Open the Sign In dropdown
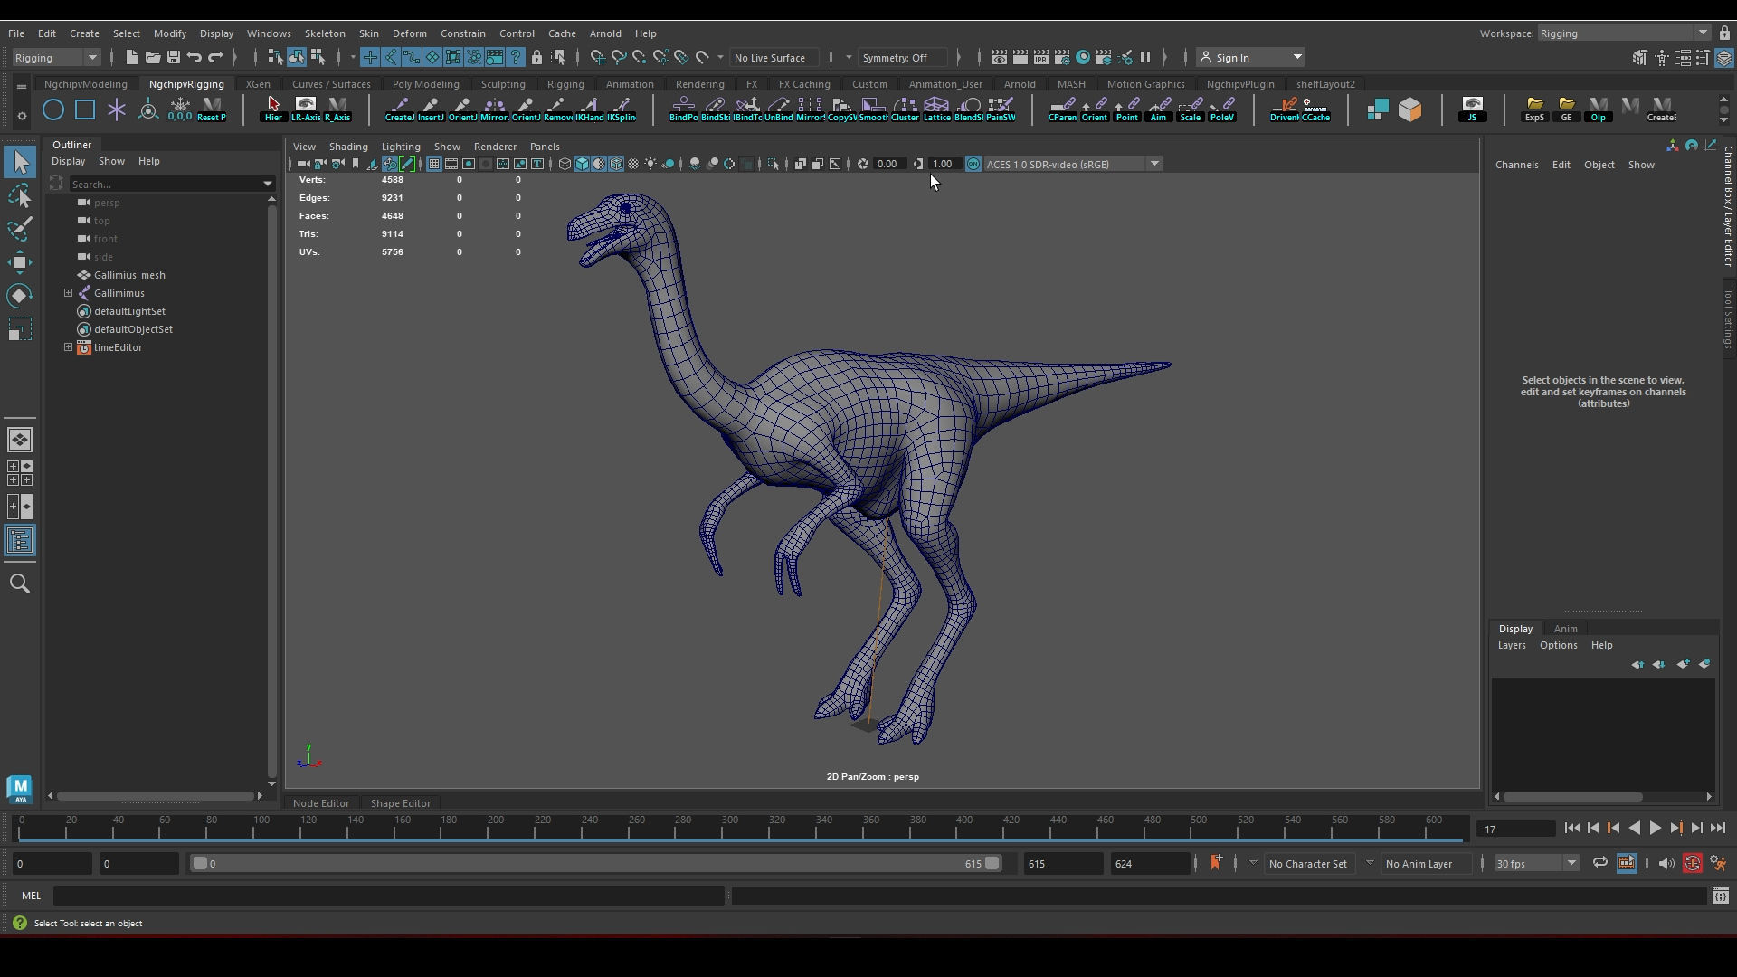Image resolution: width=1737 pixels, height=977 pixels. (1250, 57)
